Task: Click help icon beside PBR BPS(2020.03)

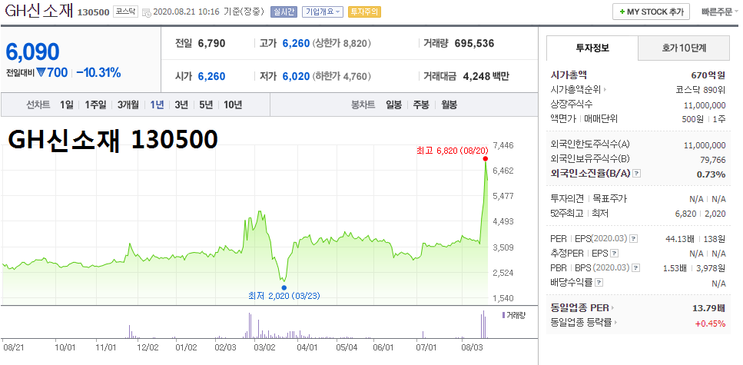Action: pyautogui.click(x=635, y=268)
